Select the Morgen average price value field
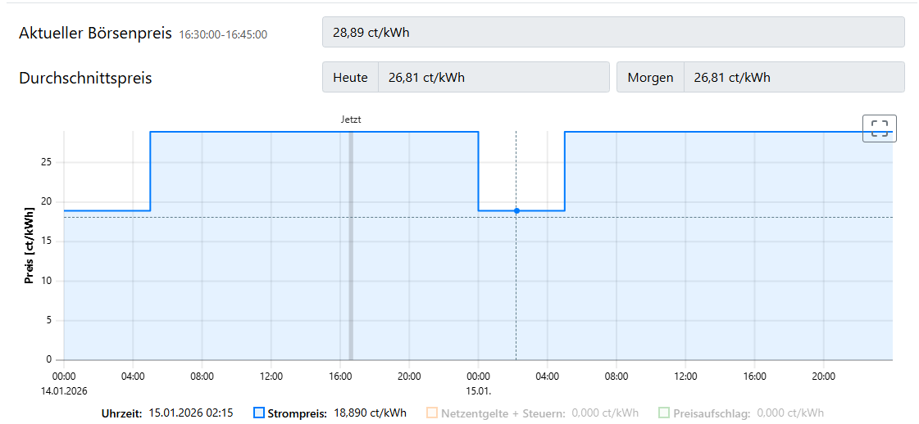 click(794, 78)
